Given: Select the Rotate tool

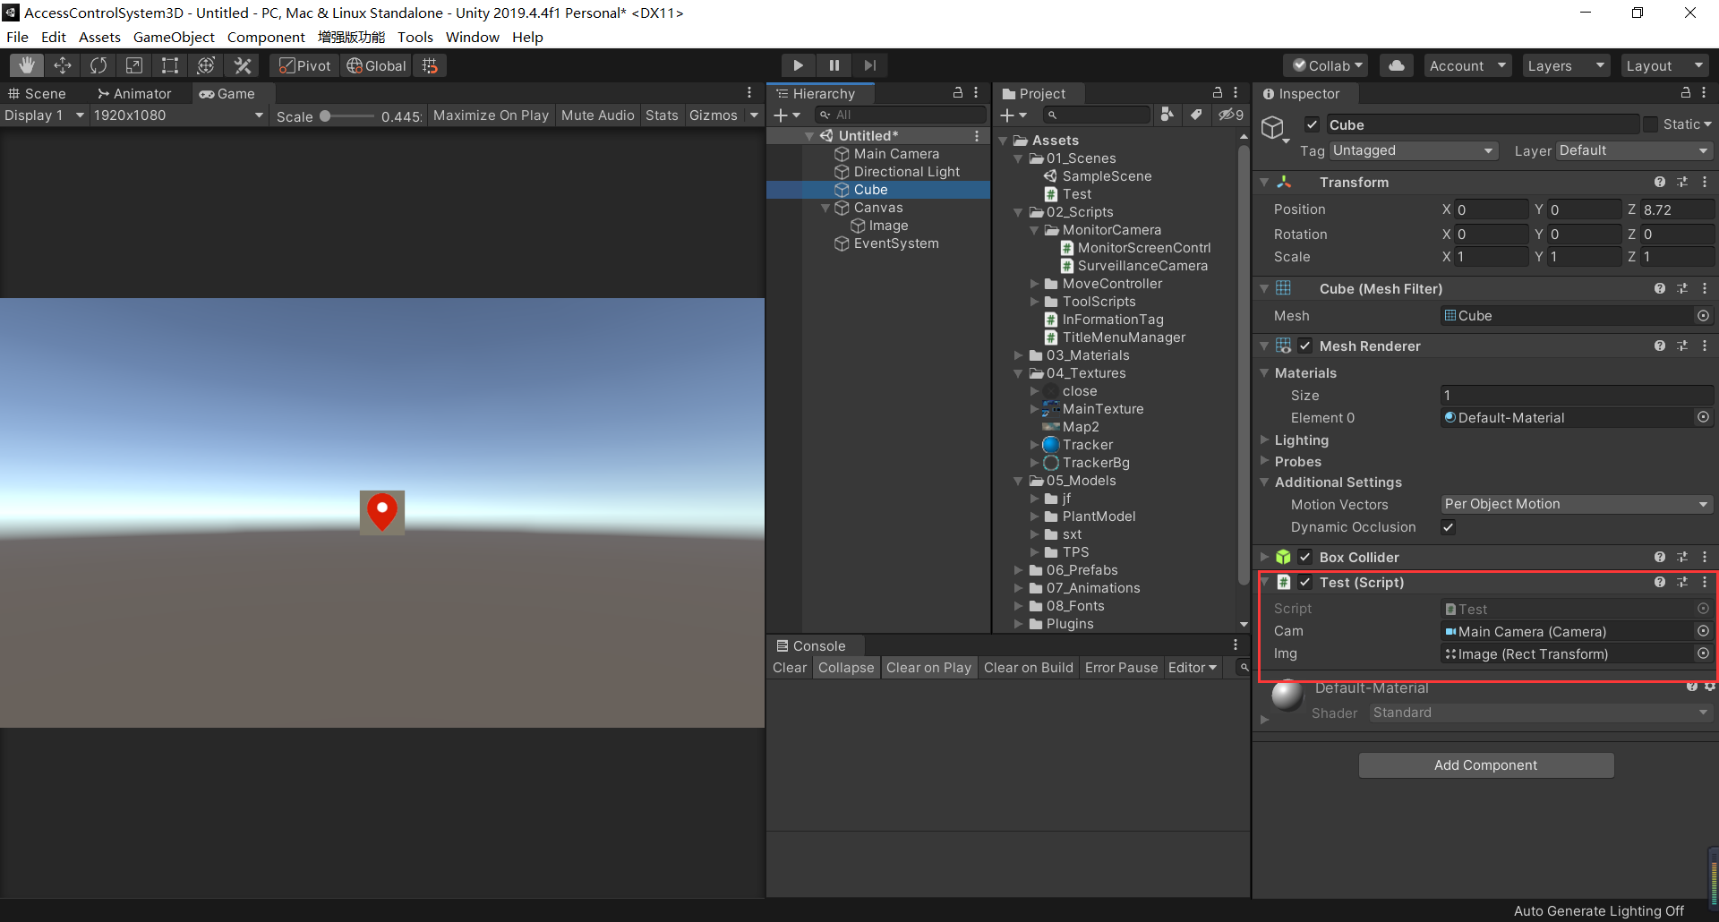Looking at the screenshot, I should (98, 64).
